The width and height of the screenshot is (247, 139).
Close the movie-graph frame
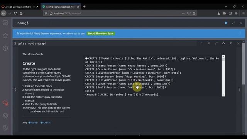pos(239,43)
